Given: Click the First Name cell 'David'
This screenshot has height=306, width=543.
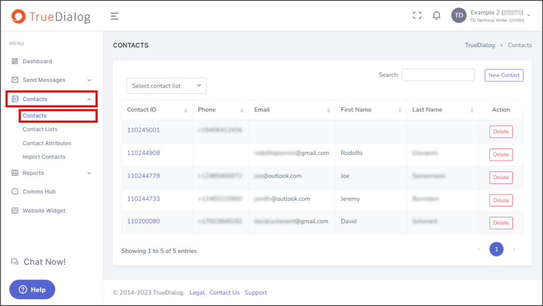Looking at the screenshot, I should click(349, 221).
